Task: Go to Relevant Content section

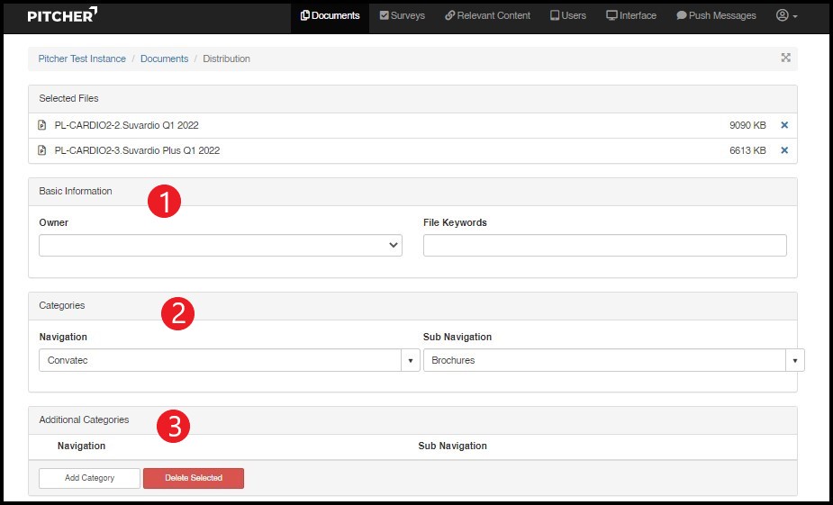Action: 487,15
